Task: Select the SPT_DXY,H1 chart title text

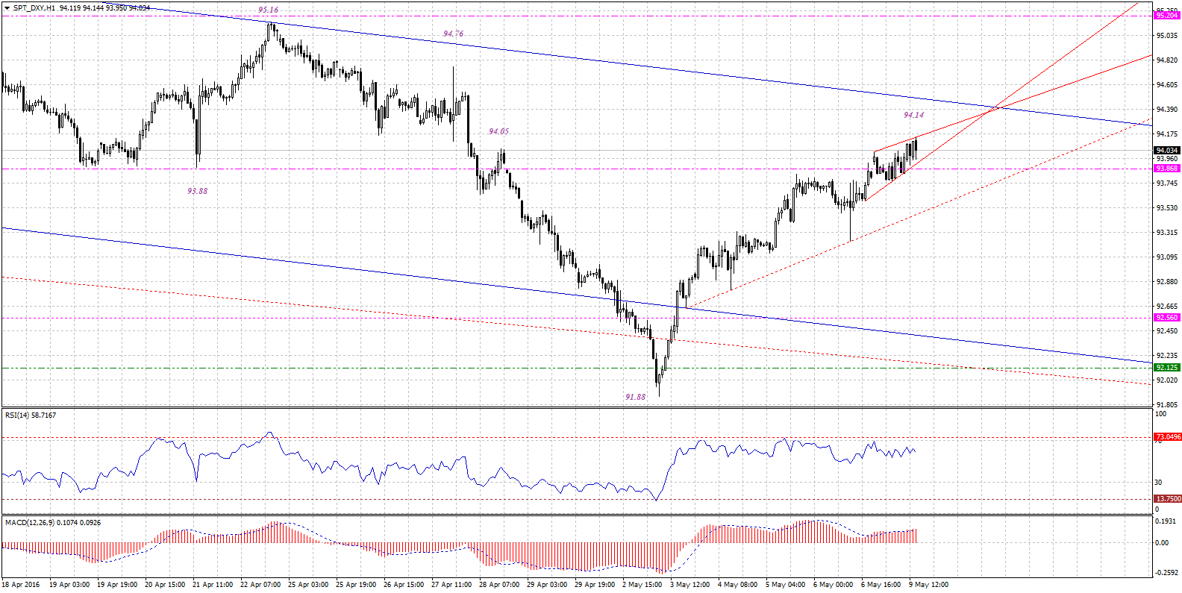Action: (x=34, y=8)
